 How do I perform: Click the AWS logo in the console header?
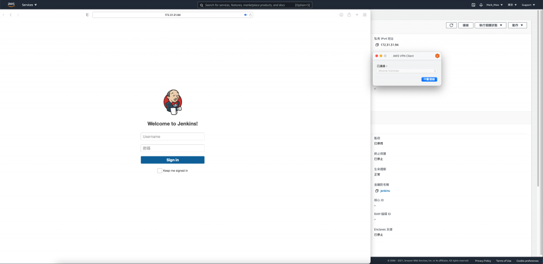12,4
